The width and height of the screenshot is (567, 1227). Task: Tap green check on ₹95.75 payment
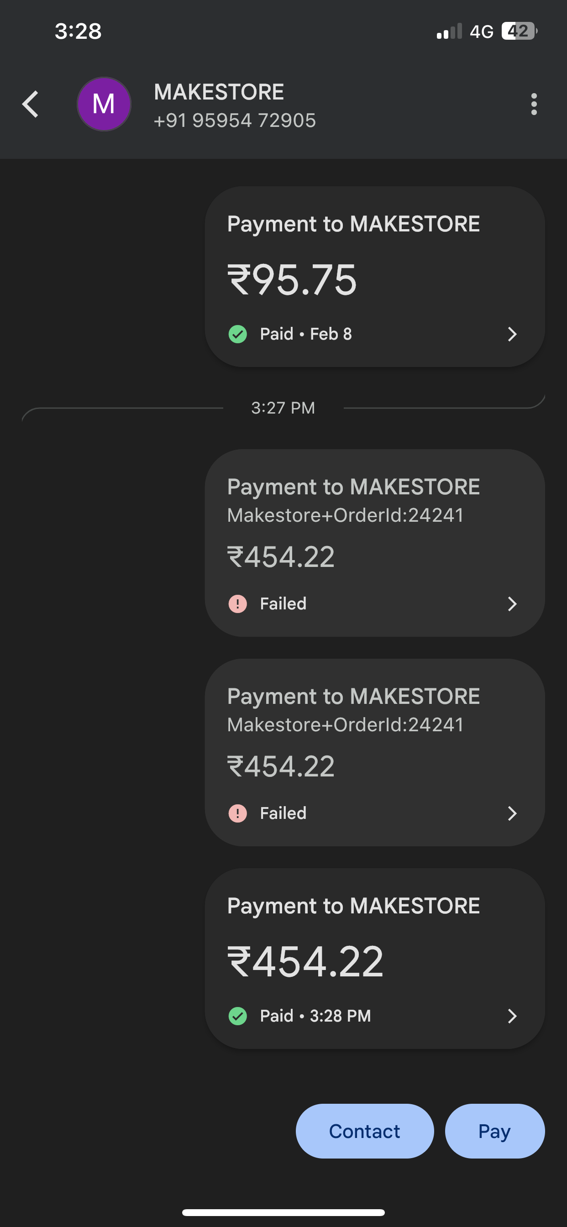(238, 334)
